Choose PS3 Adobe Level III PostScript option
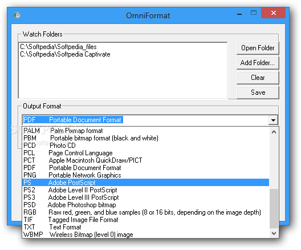The height and width of the screenshot is (250, 301). pos(145,197)
